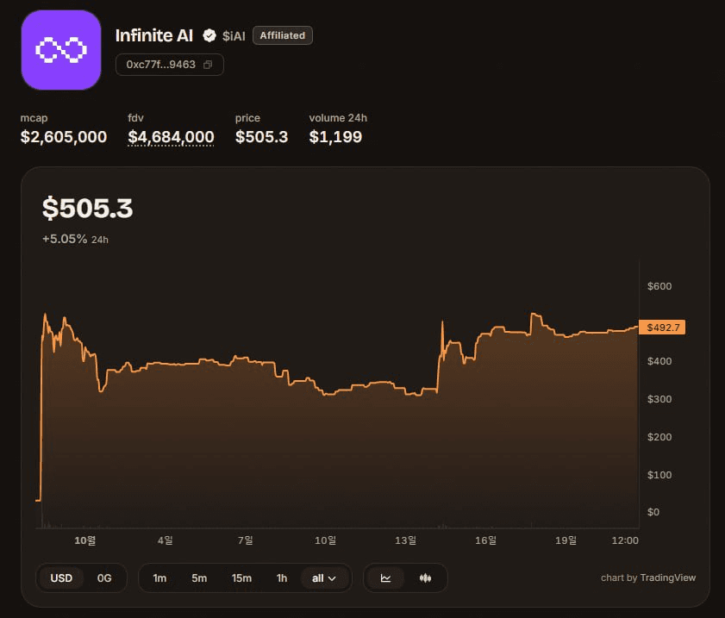
Task: Click the $600 axis label
Action: (x=659, y=286)
